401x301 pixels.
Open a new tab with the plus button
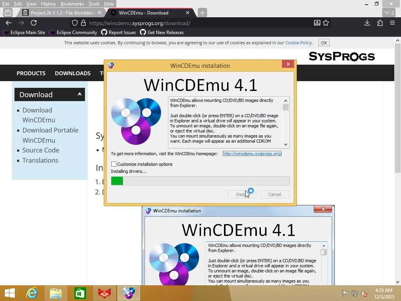[x=202, y=13]
